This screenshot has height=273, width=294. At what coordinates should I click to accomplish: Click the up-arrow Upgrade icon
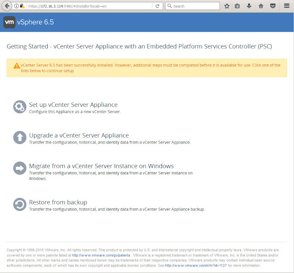[20, 138]
